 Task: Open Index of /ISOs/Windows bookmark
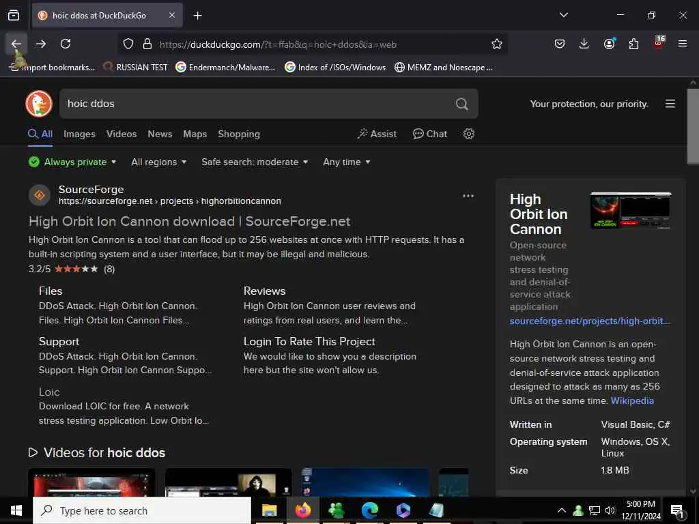[x=335, y=68]
